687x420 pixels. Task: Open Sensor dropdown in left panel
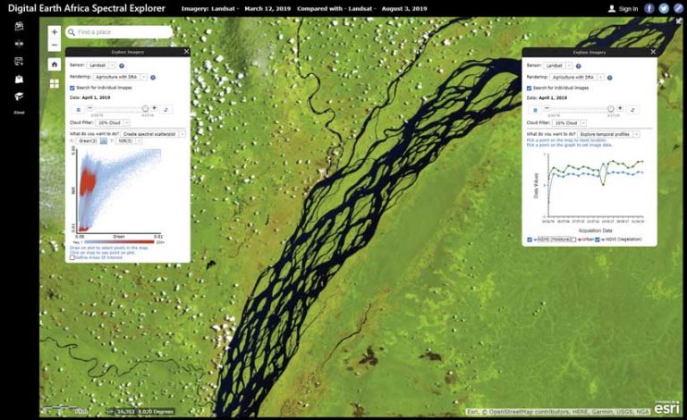tap(100, 65)
